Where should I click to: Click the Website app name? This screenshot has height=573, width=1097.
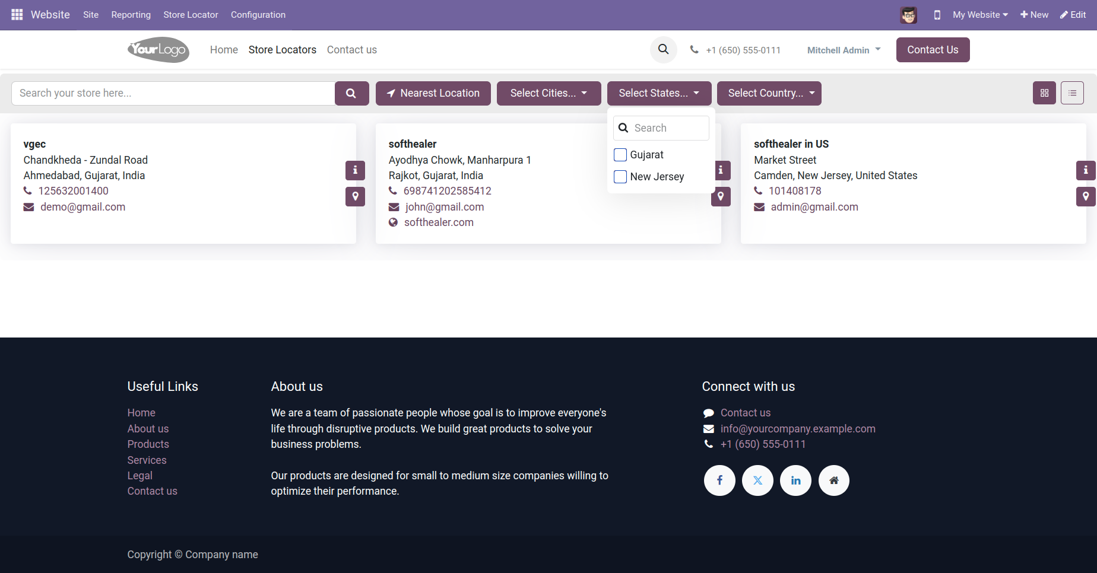point(50,15)
